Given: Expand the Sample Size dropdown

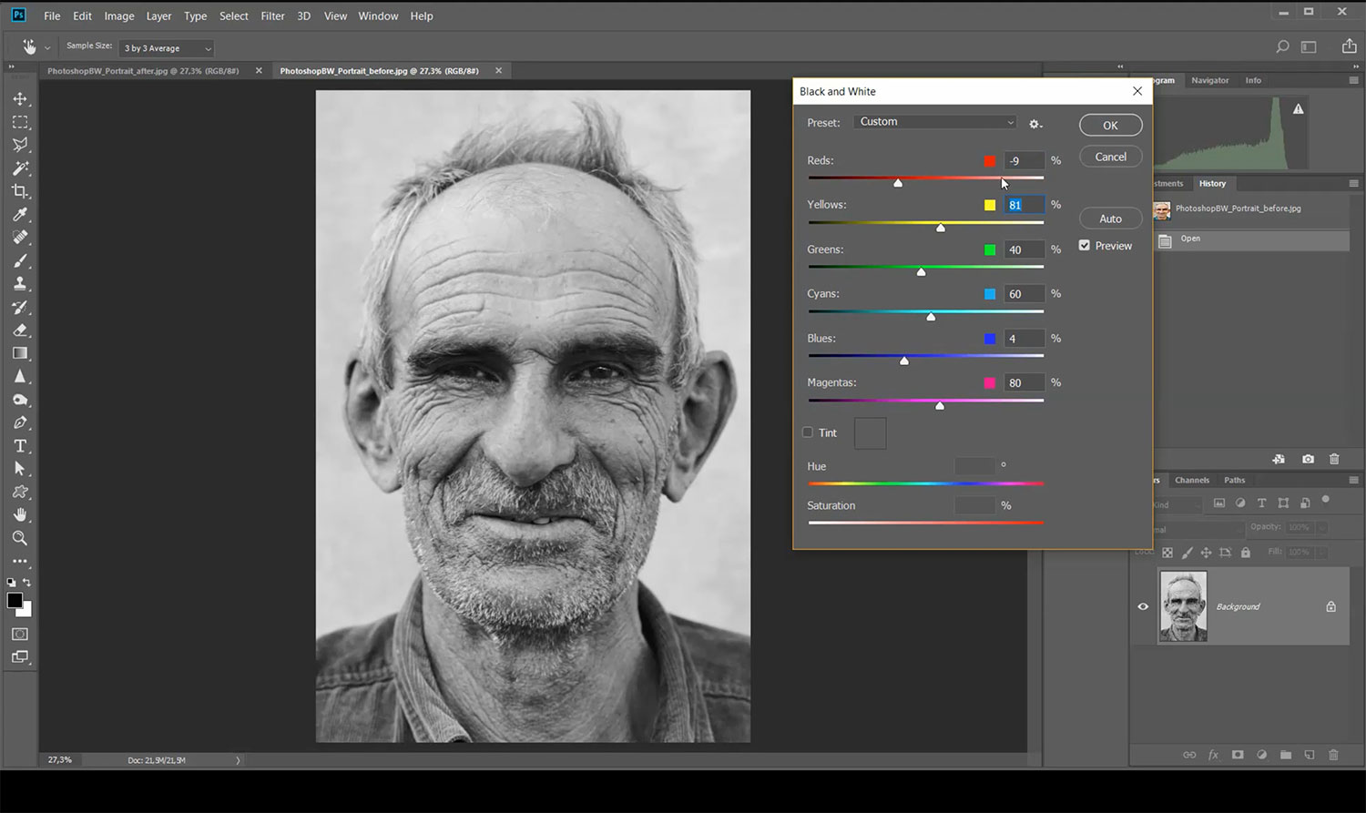Looking at the screenshot, I should coord(168,48).
